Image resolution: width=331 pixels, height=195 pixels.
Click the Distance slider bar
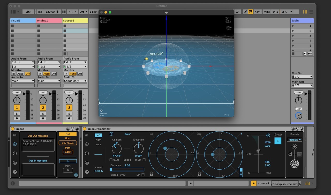(x=127, y=170)
